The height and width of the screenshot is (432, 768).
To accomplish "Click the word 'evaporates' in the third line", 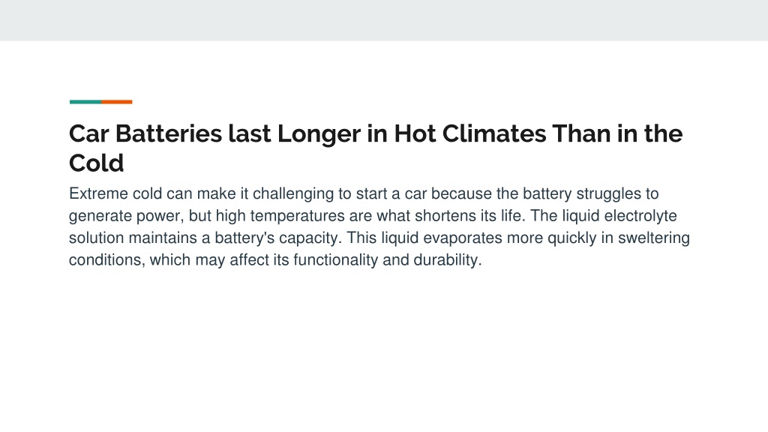I will (463, 238).
